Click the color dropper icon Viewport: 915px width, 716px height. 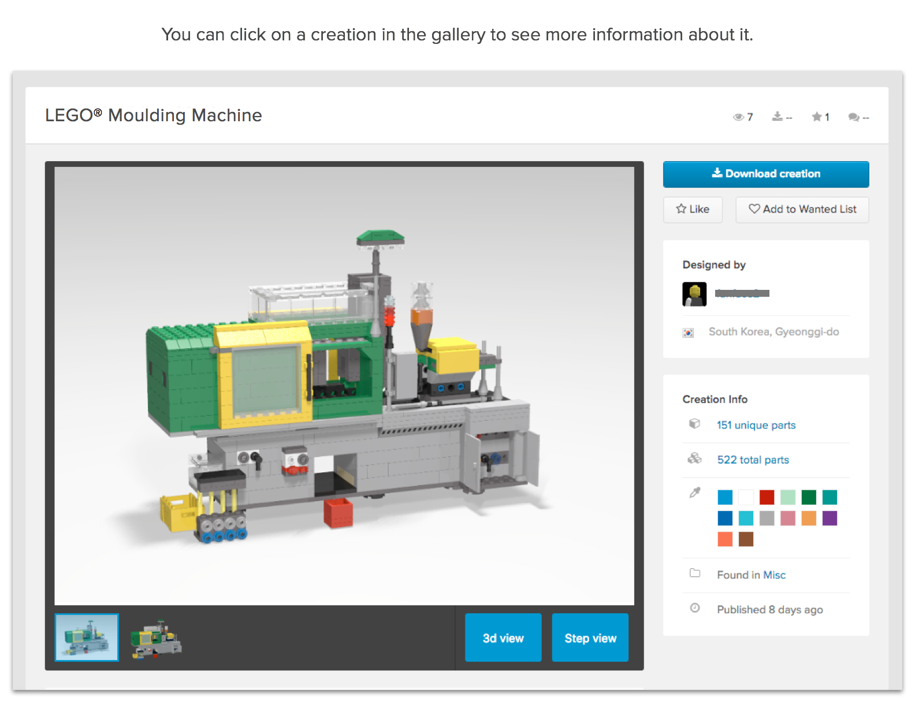[x=695, y=493]
